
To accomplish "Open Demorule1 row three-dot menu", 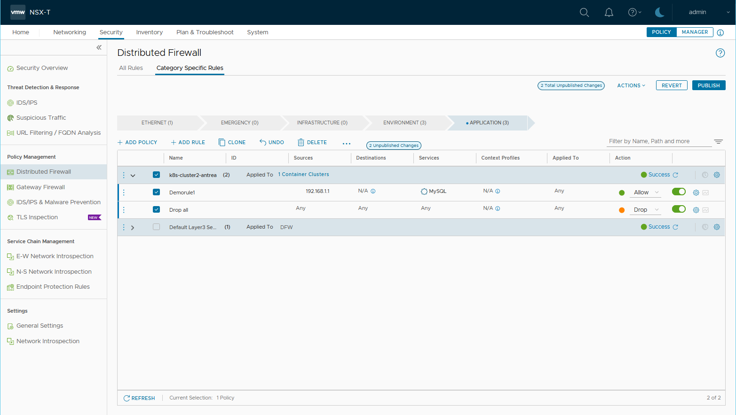I will [x=124, y=192].
